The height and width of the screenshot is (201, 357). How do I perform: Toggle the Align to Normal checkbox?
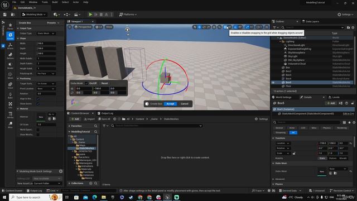(x=38, y=99)
